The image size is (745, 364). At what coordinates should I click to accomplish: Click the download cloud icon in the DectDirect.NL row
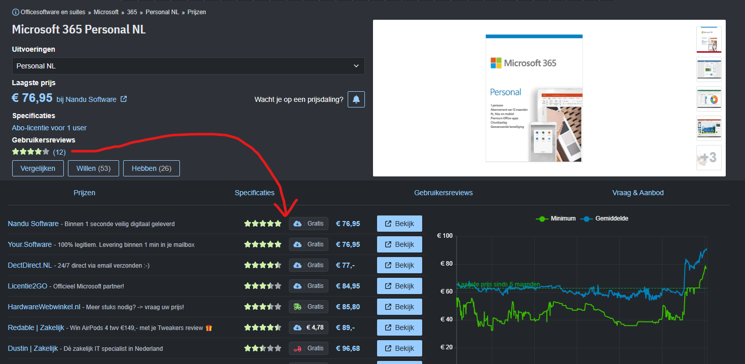(x=297, y=265)
